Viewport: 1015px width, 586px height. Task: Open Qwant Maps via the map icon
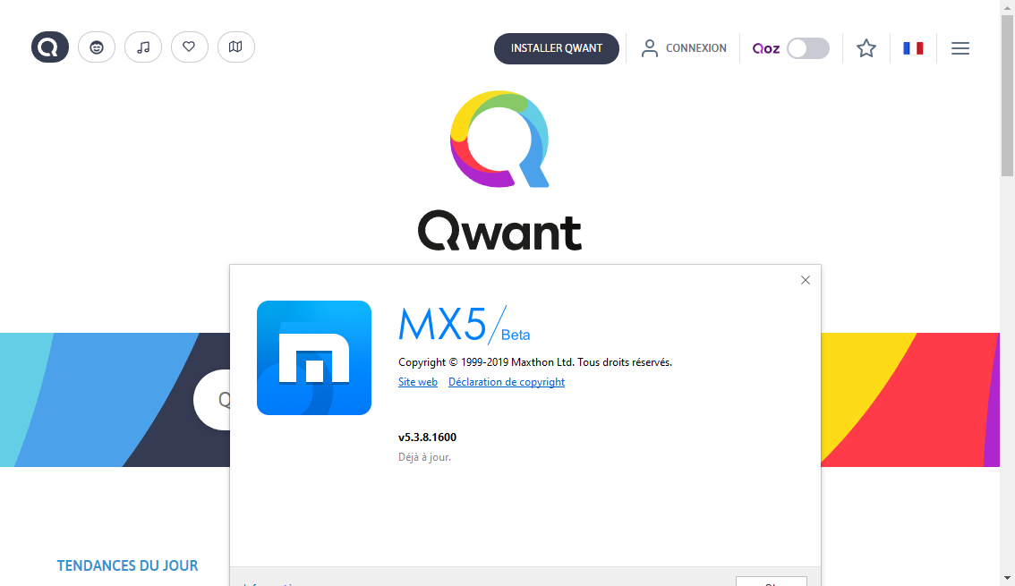236,47
